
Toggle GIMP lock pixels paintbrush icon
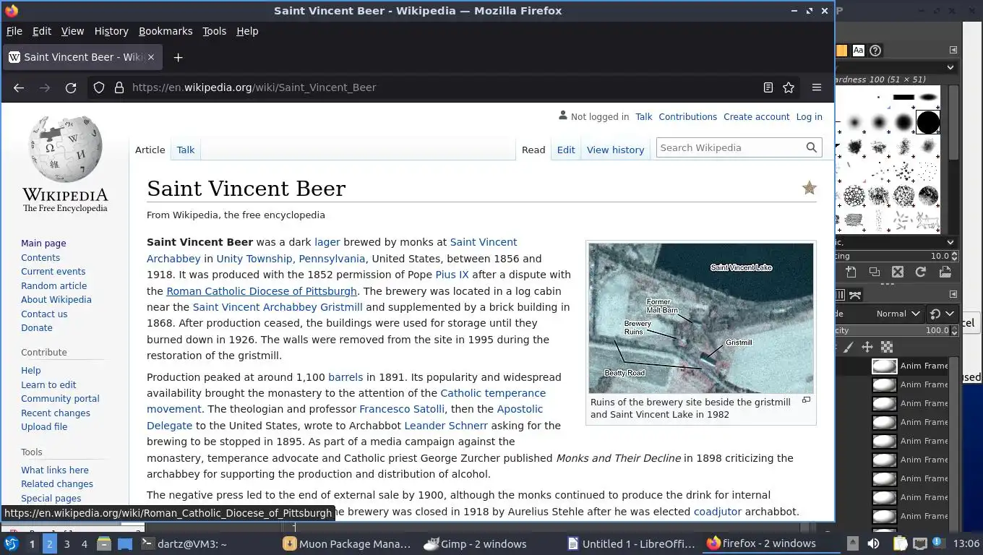(x=849, y=348)
